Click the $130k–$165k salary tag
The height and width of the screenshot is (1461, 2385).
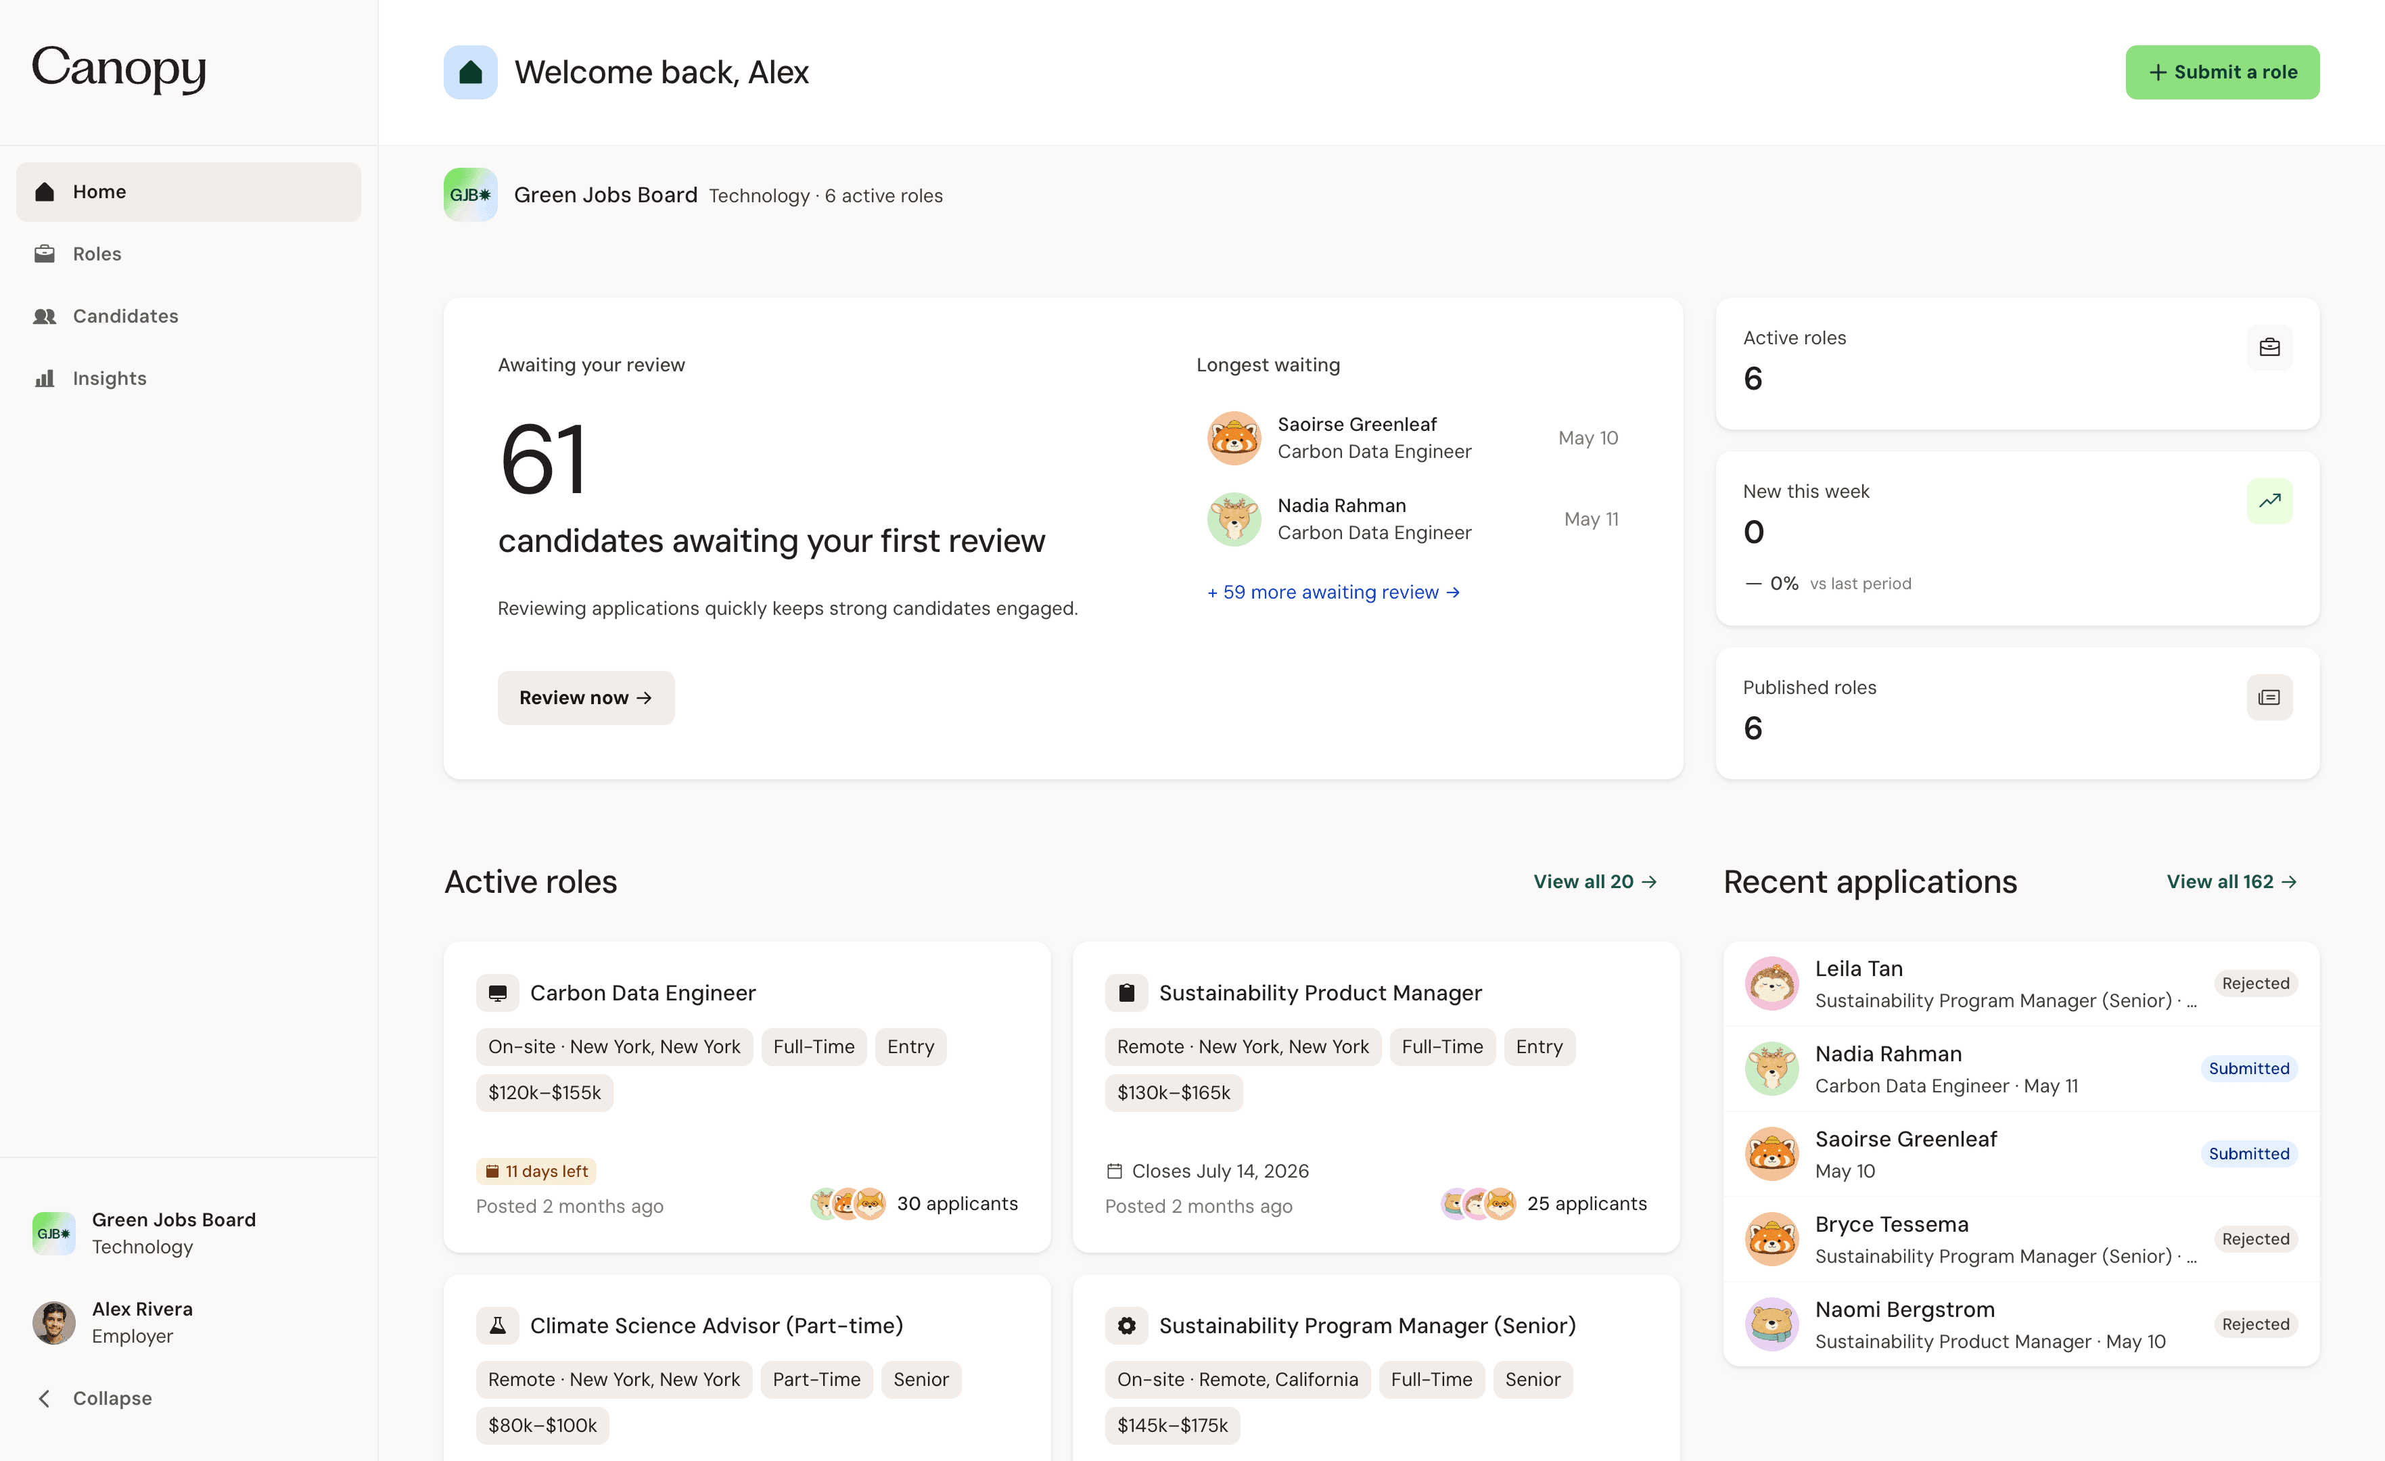pyautogui.click(x=1174, y=1093)
